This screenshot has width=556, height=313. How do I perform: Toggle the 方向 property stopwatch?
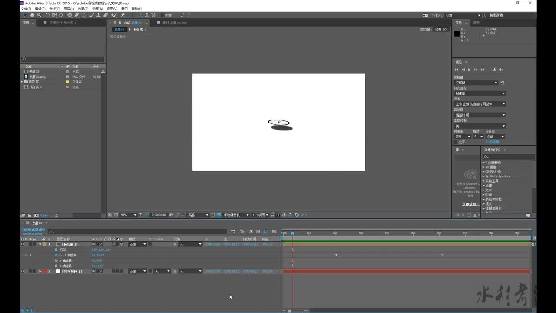click(56, 250)
